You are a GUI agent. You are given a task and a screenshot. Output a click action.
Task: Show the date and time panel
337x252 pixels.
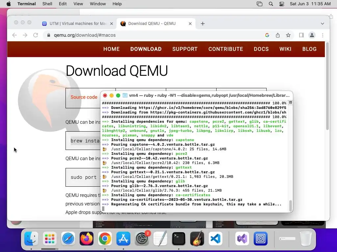(310, 4)
